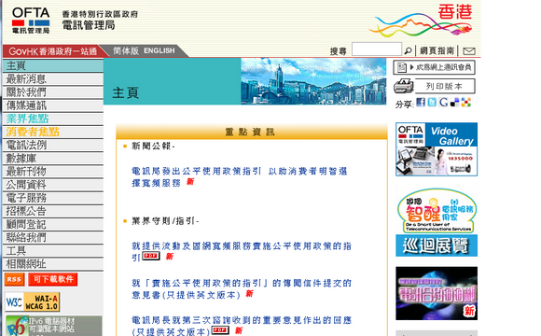Click the 成爲網上通訊會員 button
The image size is (541, 336).
pos(434,67)
